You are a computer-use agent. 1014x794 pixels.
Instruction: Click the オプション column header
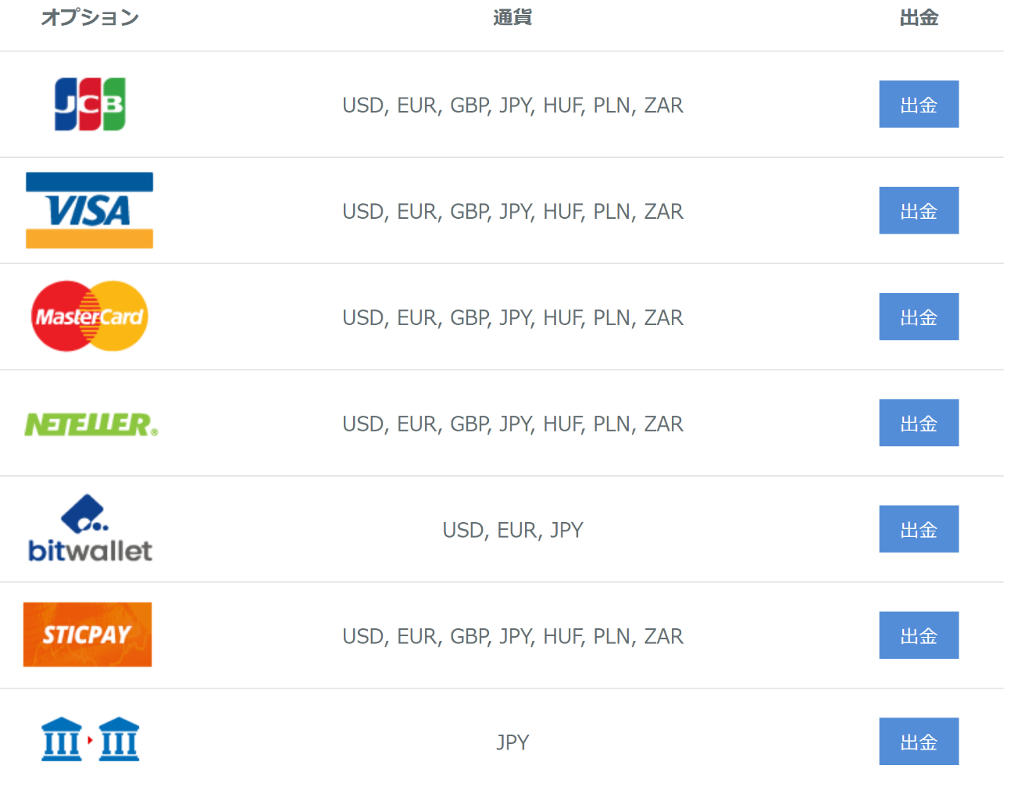coord(90,17)
